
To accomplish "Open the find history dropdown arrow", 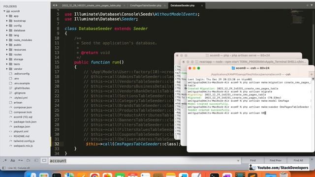I will 238,161.
